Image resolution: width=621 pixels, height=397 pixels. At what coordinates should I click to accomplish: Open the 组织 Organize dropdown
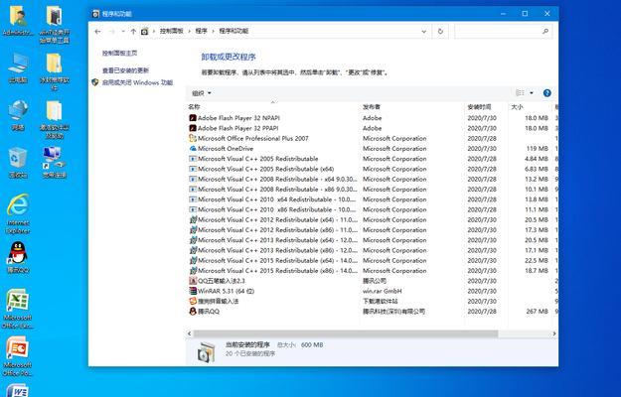[201, 93]
